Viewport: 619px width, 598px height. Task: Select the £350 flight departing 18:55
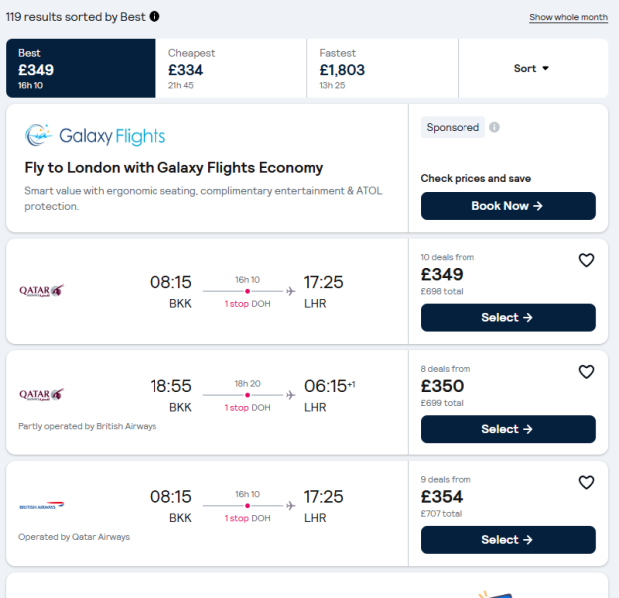508,429
